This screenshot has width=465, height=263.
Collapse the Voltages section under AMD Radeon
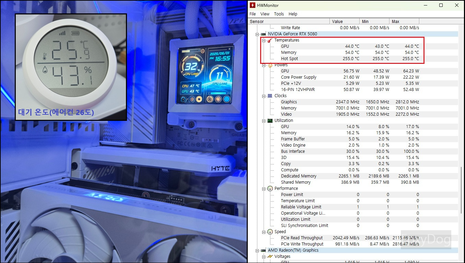click(264, 256)
